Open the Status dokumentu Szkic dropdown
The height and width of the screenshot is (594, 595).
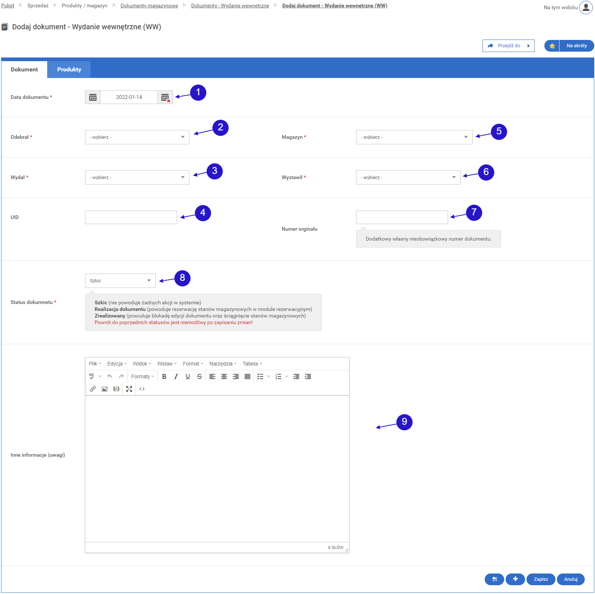click(x=120, y=281)
